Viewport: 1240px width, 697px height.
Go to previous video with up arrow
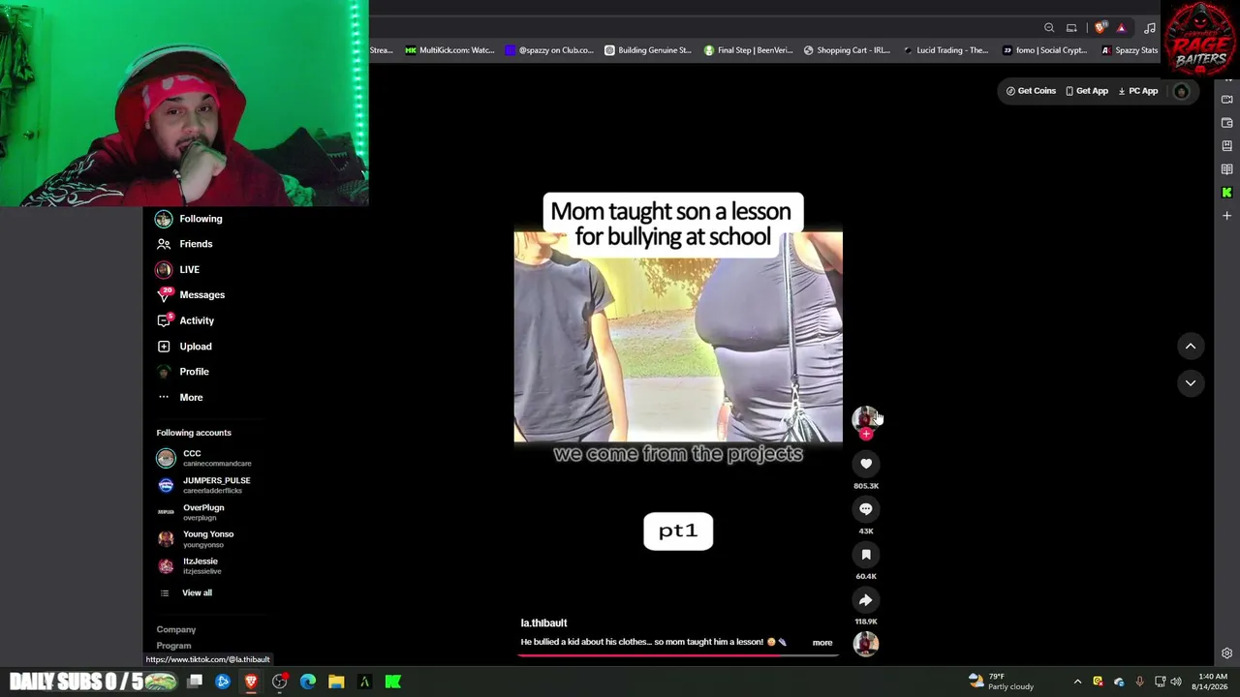coord(1191,347)
